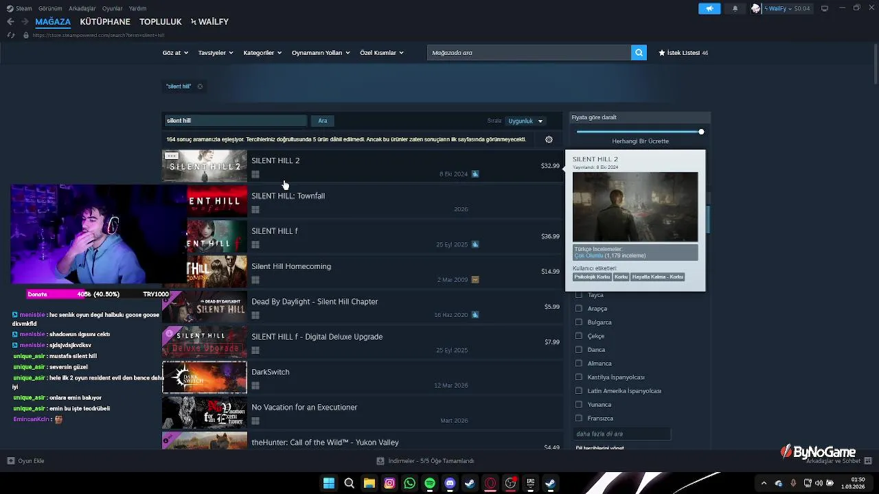Click the SILENT HILL 2 preview thumbnail
Screen dimensions: 879x494
pos(635,207)
